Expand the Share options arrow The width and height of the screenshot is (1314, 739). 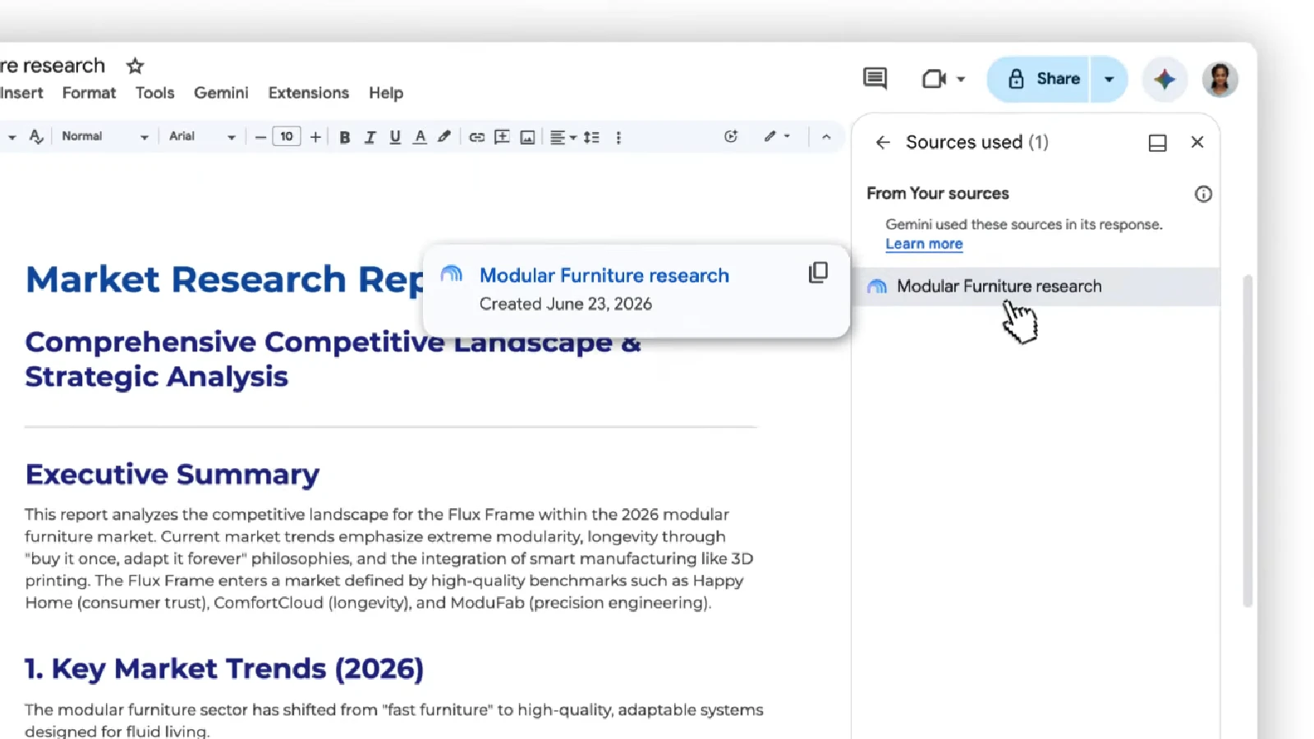1109,80
